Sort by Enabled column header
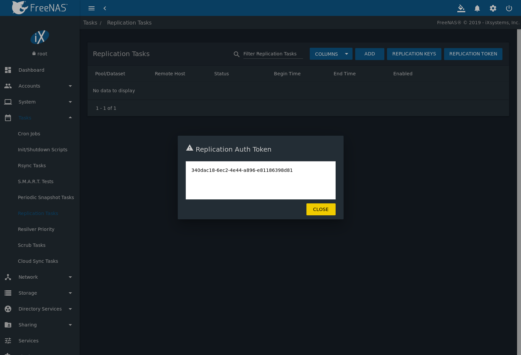The height and width of the screenshot is (355, 521). [403, 74]
